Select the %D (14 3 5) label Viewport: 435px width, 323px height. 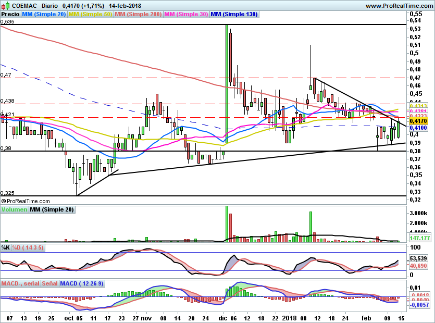point(28,247)
